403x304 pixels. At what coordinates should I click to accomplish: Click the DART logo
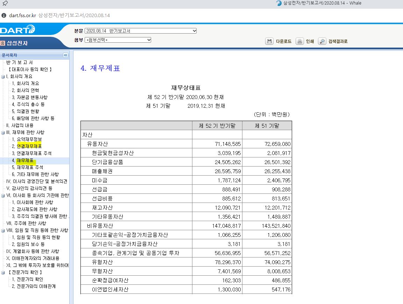point(17,29)
